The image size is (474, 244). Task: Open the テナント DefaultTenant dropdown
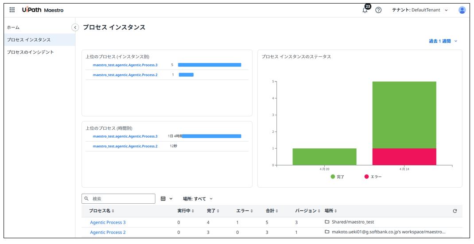[420, 10]
